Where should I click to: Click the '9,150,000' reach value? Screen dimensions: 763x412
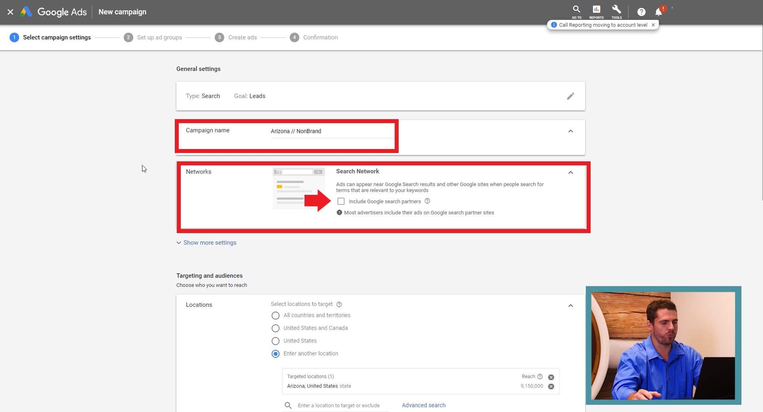coord(532,386)
